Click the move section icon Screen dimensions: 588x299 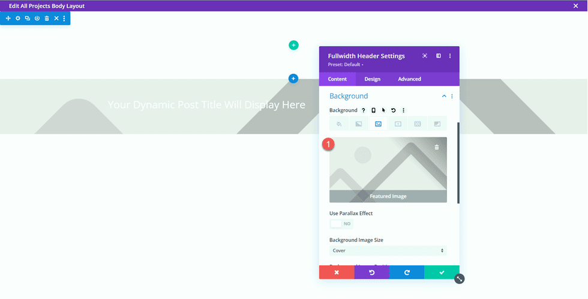(x=8, y=19)
